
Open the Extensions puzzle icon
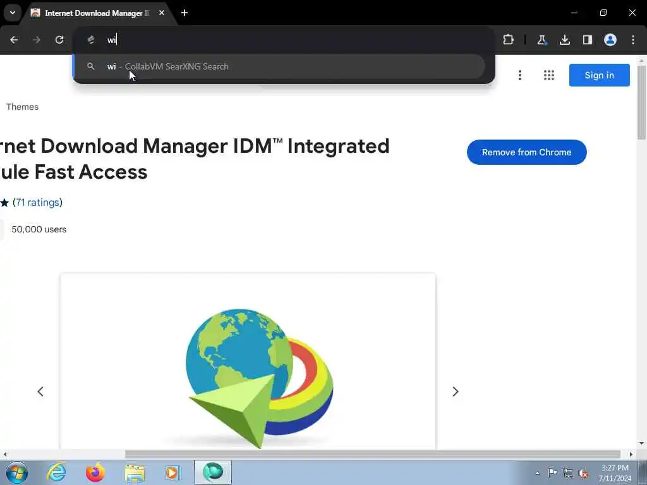coord(509,40)
